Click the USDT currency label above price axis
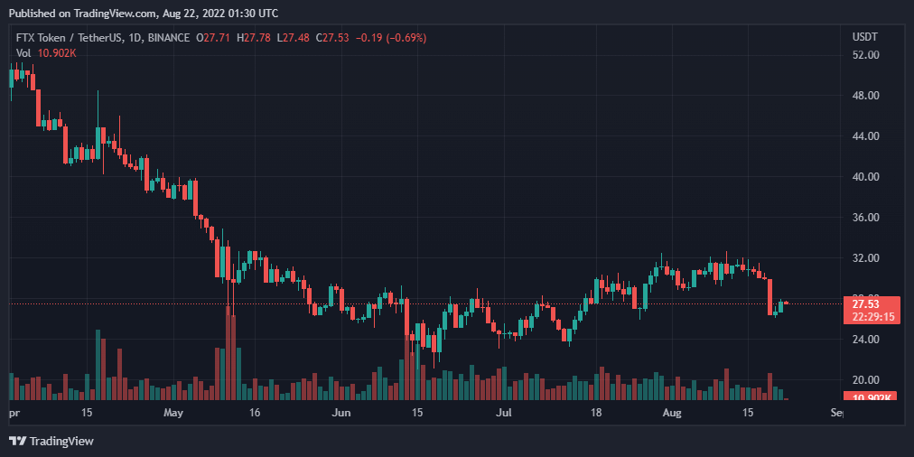The height and width of the screenshot is (457, 914). [x=865, y=37]
